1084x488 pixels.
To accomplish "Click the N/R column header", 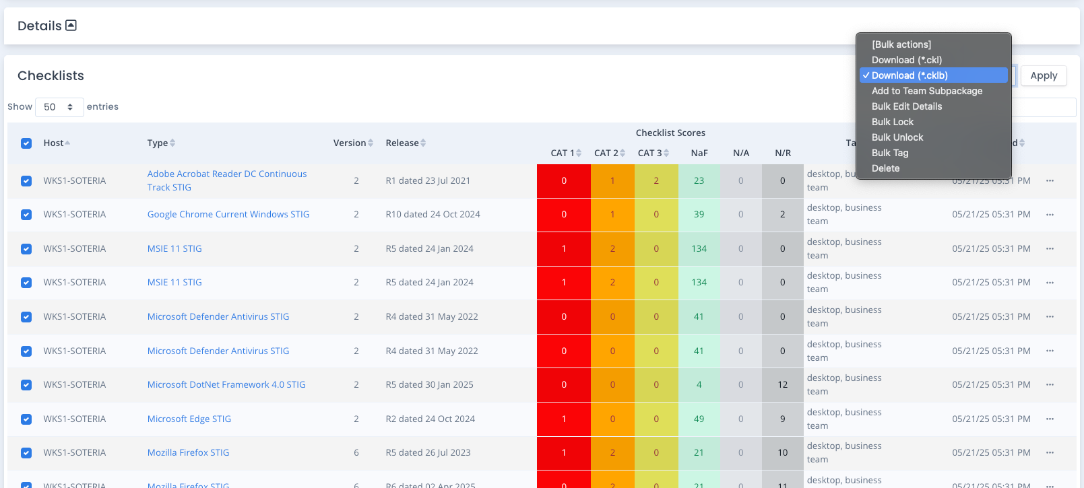I will pyautogui.click(x=783, y=153).
